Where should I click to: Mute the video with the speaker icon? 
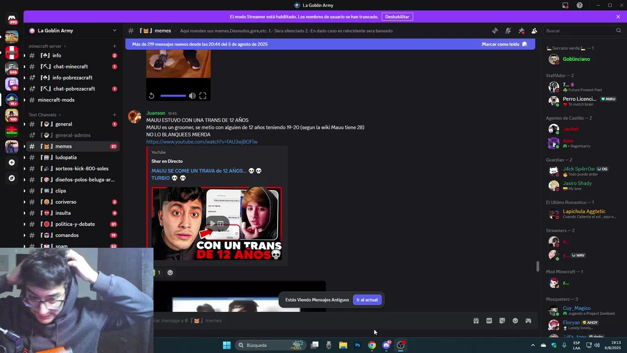[192, 96]
